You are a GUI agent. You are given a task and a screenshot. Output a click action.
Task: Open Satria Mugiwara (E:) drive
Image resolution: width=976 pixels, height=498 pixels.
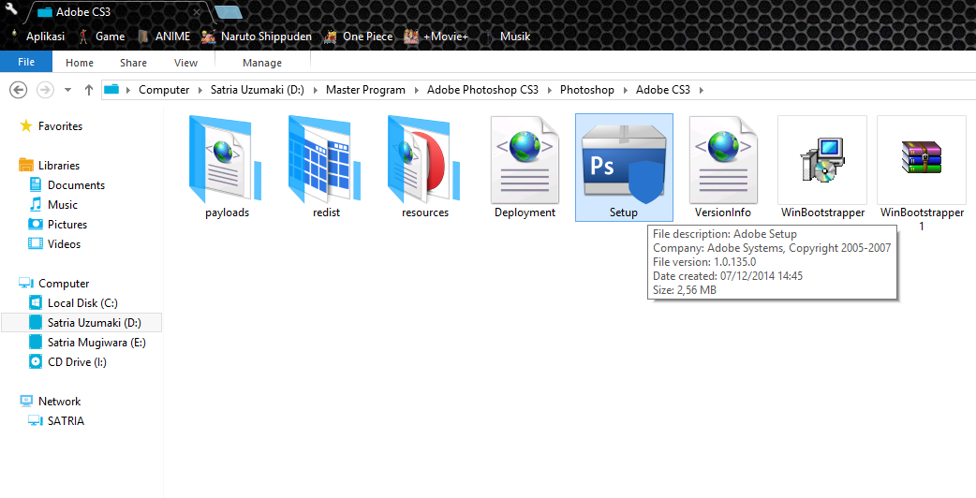click(96, 343)
